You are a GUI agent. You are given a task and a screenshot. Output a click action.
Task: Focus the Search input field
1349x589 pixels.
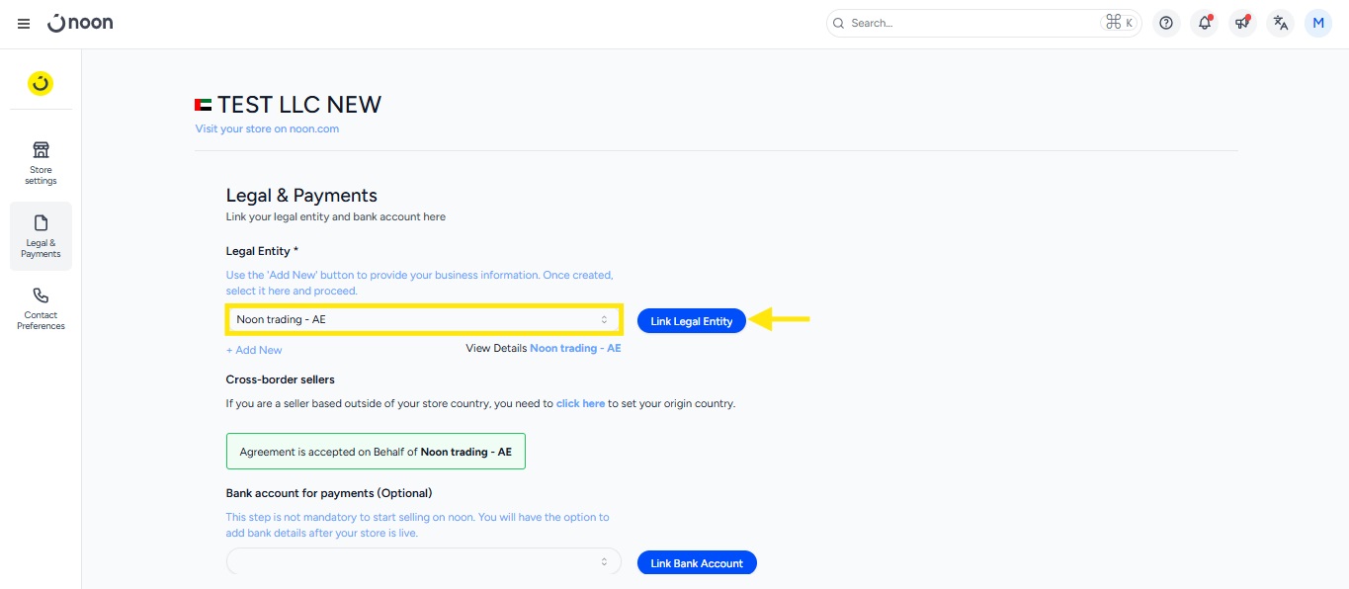click(972, 23)
